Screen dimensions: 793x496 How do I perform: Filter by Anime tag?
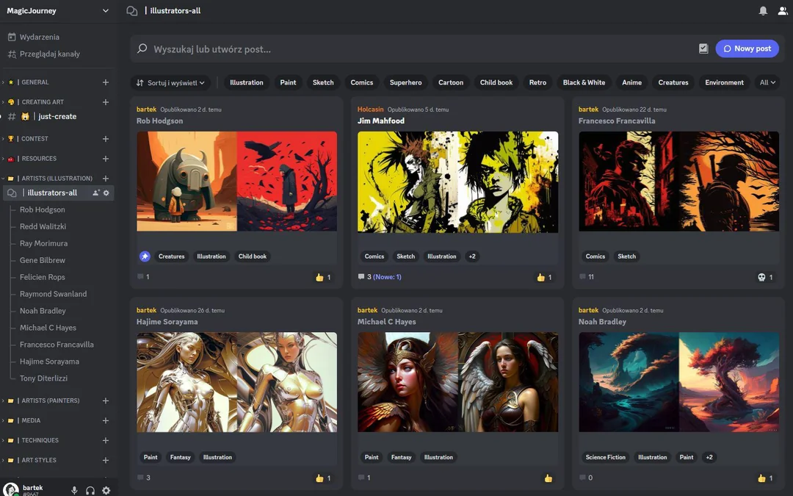point(631,82)
